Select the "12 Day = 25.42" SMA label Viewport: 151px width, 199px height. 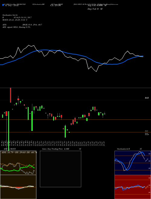tap(12, 5)
